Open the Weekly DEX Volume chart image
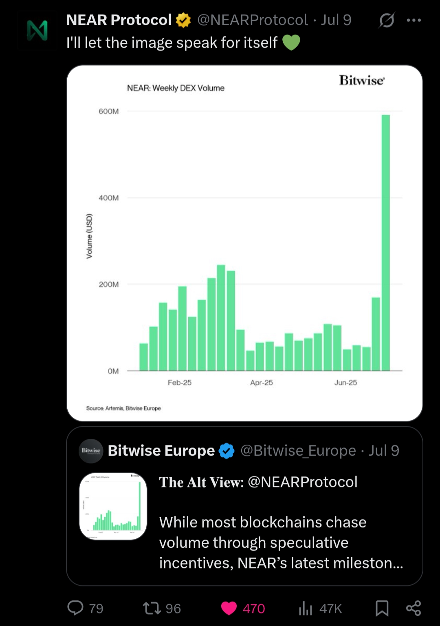Screen dimensions: 440x626 pyautogui.click(x=244, y=243)
